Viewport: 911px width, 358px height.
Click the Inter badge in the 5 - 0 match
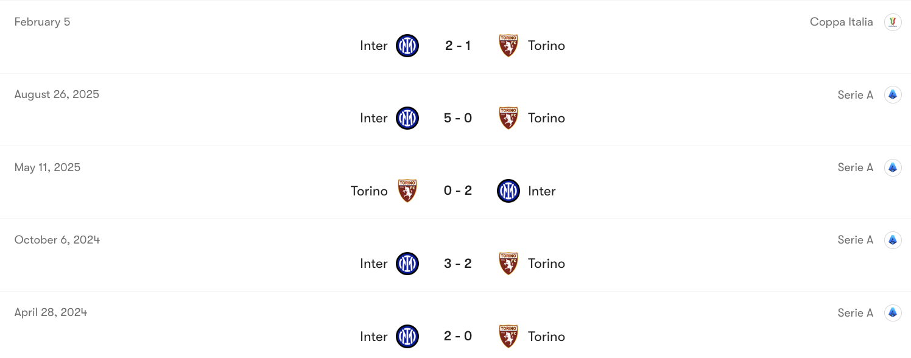[407, 118]
